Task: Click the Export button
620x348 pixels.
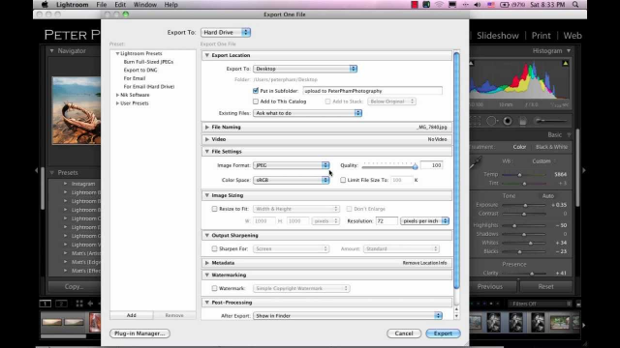Action: (443, 333)
